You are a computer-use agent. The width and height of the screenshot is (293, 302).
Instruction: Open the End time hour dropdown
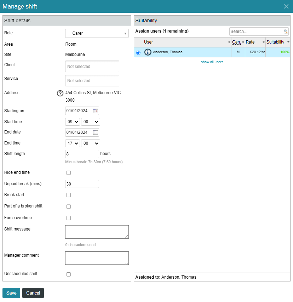point(73,143)
